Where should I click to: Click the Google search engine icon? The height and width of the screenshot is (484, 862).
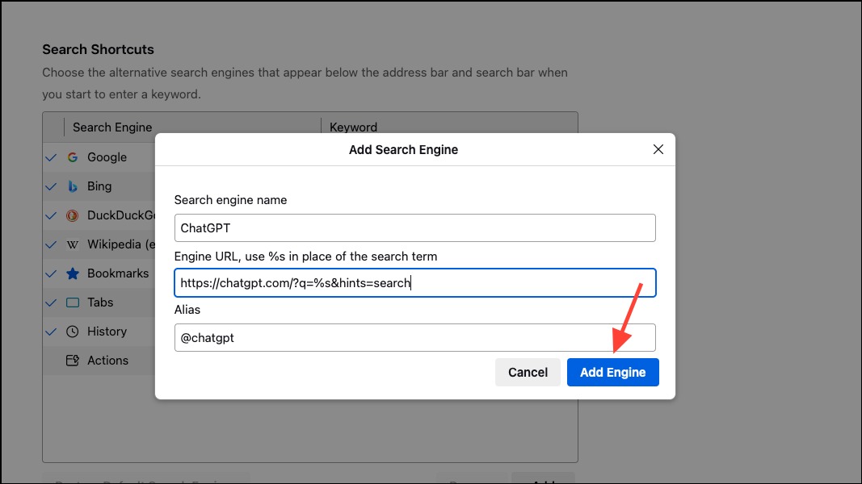coord(73,157)
